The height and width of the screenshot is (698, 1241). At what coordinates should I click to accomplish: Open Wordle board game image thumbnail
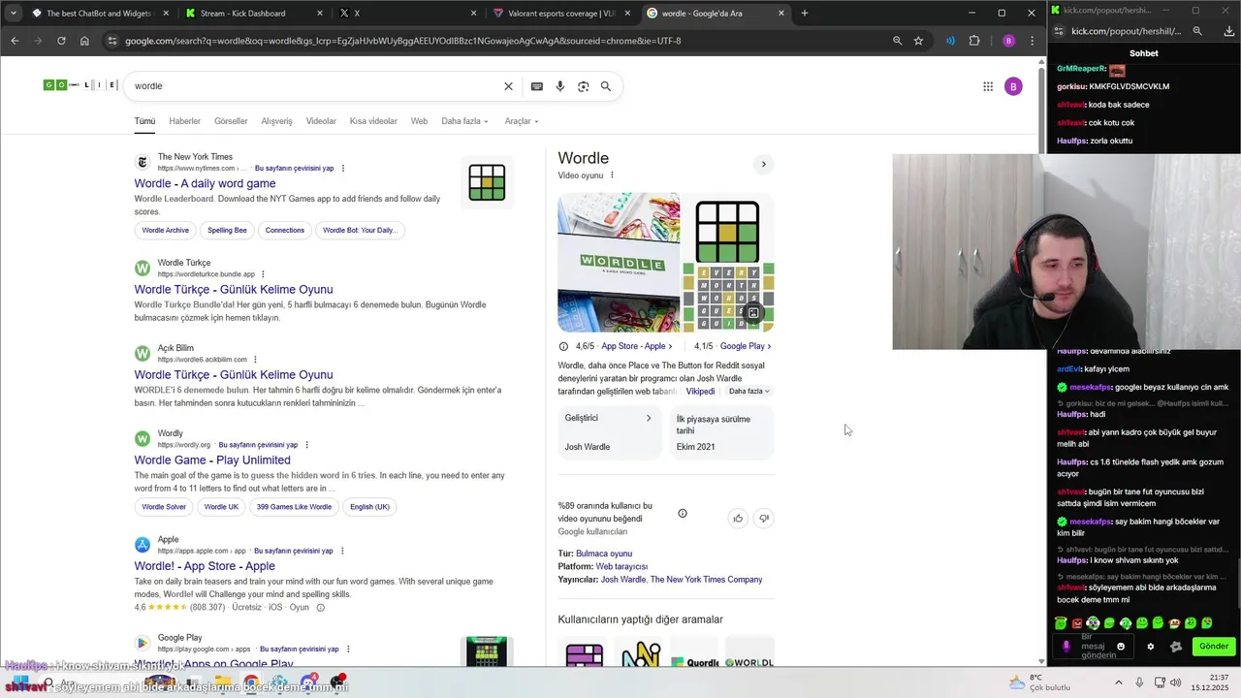(619, 262)
